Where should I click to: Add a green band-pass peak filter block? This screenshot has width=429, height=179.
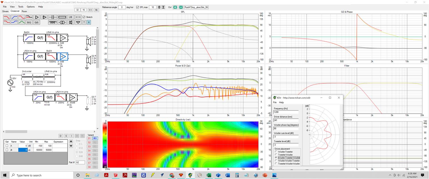click(x=22, y=22)
